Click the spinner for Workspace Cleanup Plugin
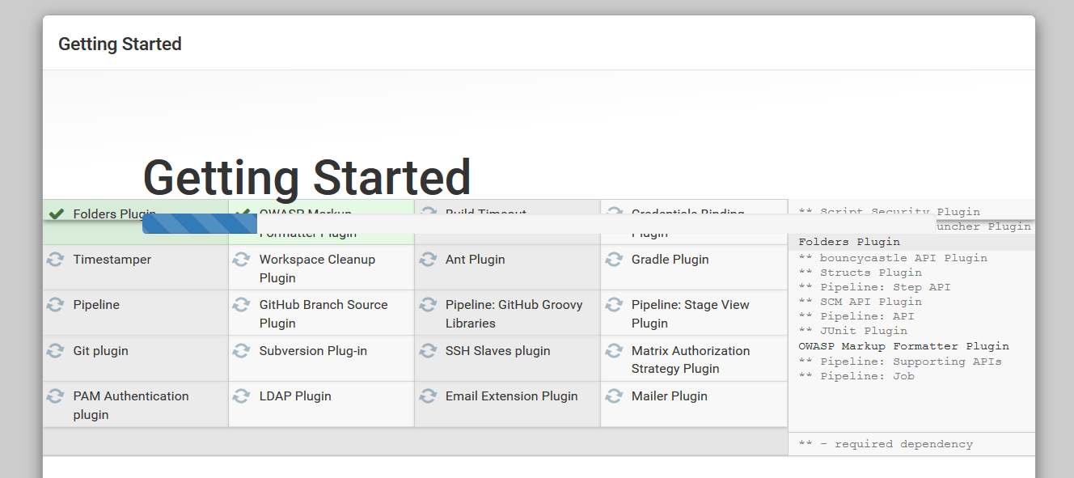This screenshot has height=478, width=1074. pyautogui.click(x=241, y=259)
